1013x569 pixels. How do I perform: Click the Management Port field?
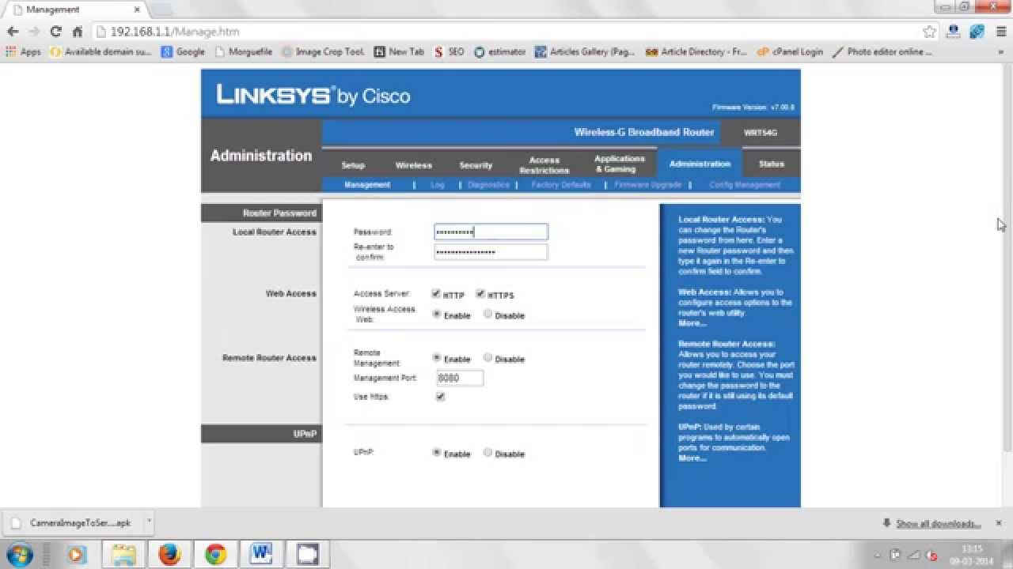point(460,378)
